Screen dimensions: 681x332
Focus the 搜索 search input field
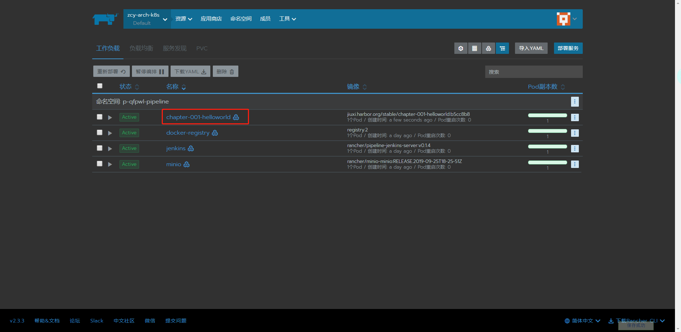[534, 72]
